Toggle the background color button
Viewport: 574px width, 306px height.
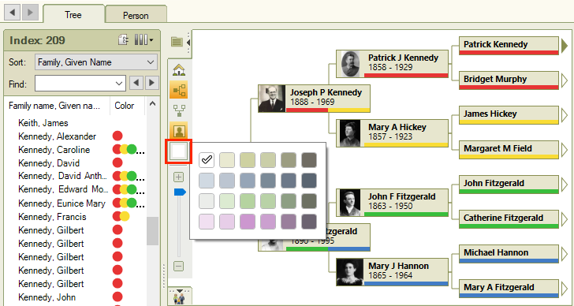178,151
